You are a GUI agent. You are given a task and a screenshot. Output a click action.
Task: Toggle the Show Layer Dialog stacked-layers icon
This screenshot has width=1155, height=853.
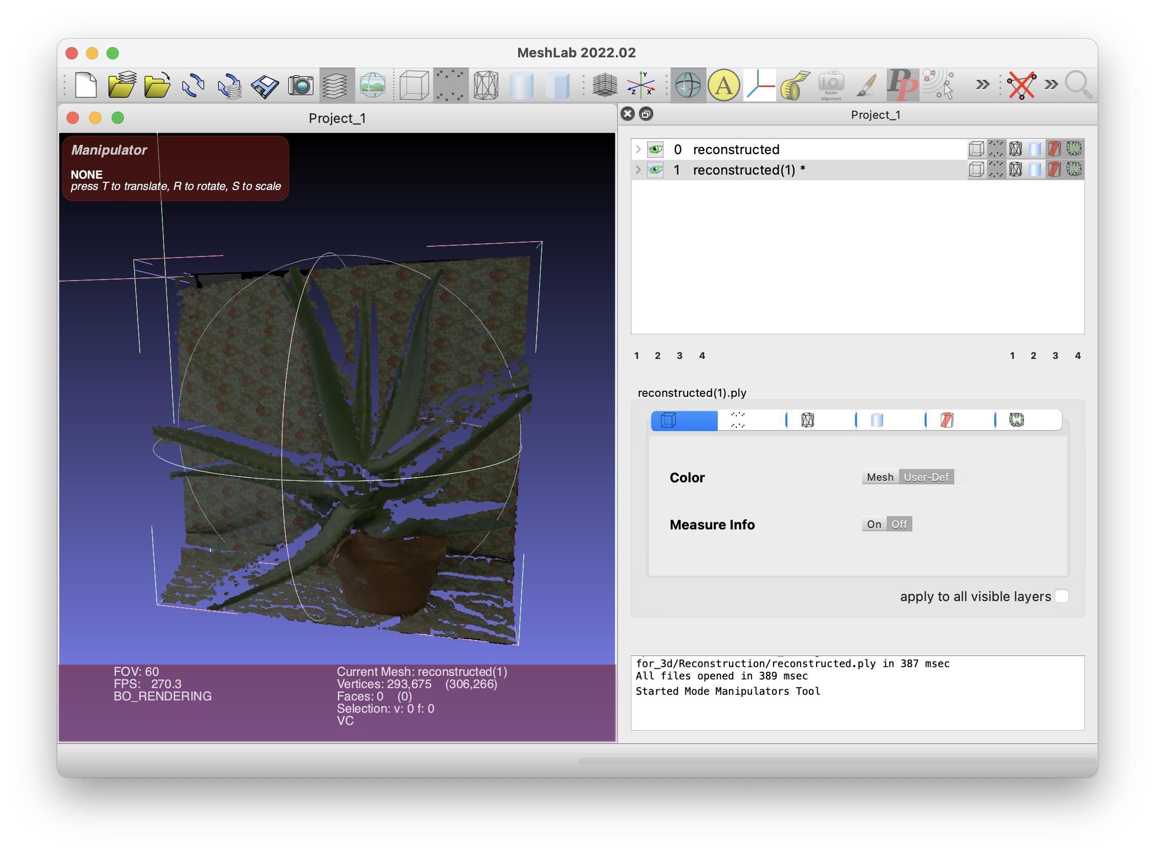[x=336, y=85]
